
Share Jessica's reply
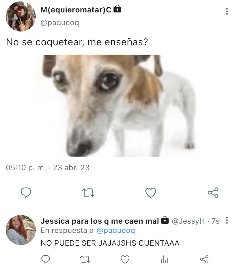click(x=204, y=259)
